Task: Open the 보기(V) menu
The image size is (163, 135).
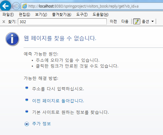Action: (41, 14)
